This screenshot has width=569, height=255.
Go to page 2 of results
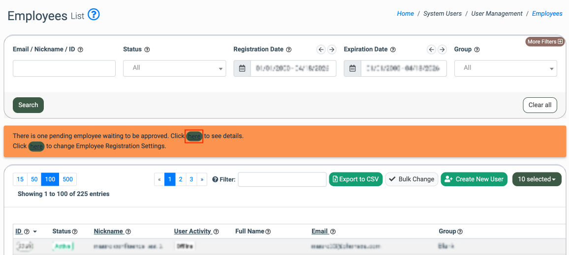click(181, 179)
